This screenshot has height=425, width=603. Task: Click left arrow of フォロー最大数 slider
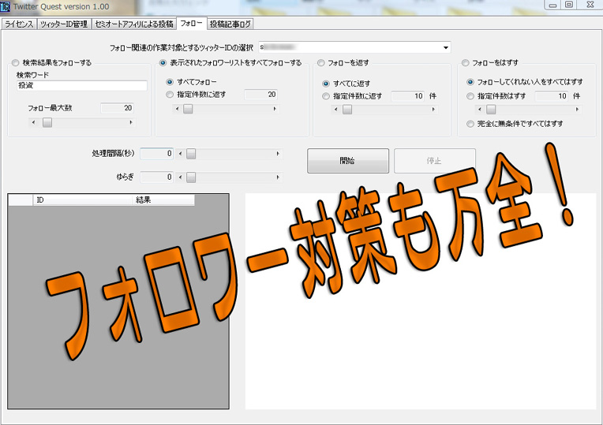tap(33, 122)
